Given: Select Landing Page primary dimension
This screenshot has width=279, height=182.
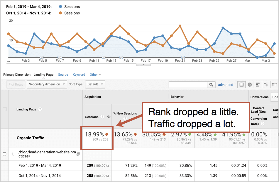Looking at the screenshot, I should (43, 74).
